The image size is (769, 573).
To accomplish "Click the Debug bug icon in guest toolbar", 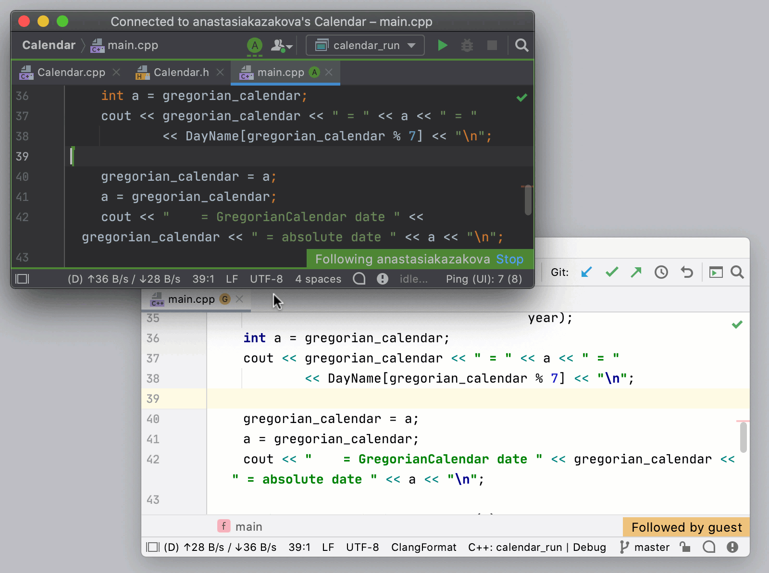I will pyautogui.click(x=467, y=46).
